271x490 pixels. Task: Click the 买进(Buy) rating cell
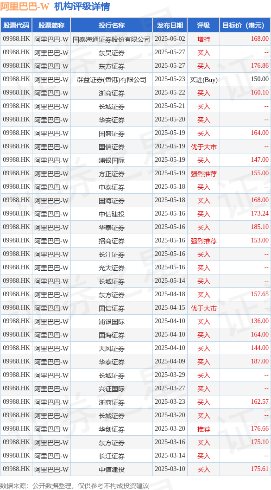[x=203, y=79]
